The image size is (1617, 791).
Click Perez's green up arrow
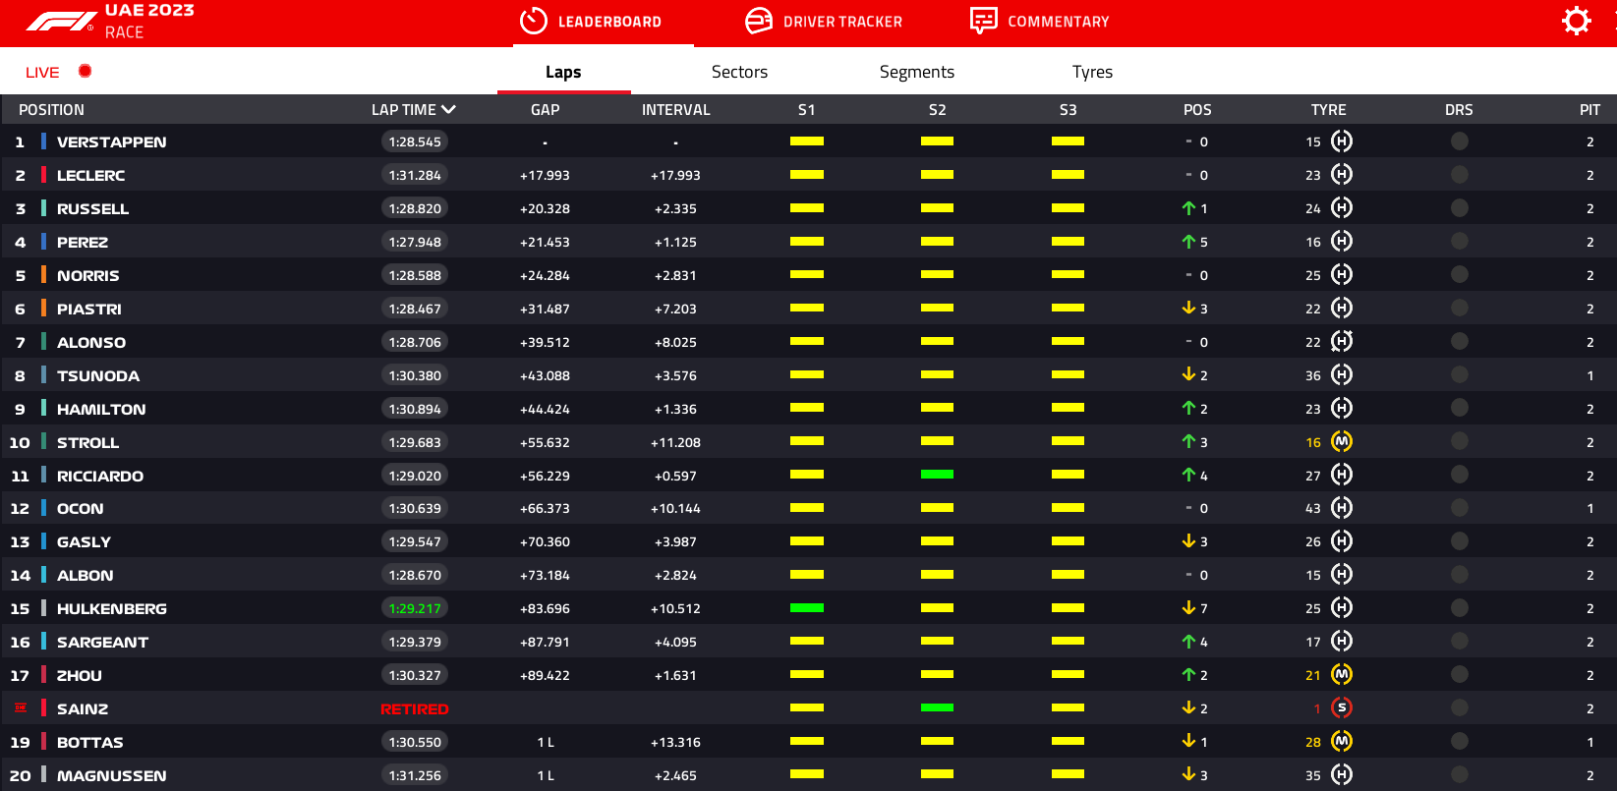point(1188,242)
